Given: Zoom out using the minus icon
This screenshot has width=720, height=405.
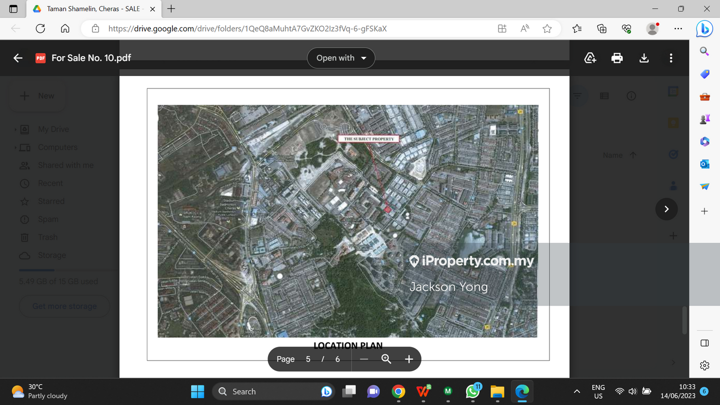Looking at the screenshot, I should 364,359.
